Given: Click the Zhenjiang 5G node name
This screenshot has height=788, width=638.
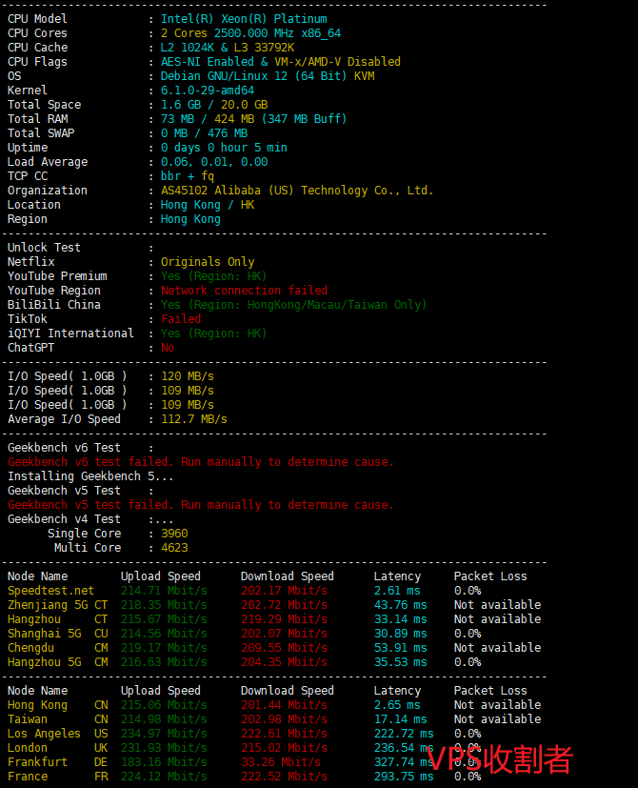Looking at the screenshot, I should tap(45, 605).
